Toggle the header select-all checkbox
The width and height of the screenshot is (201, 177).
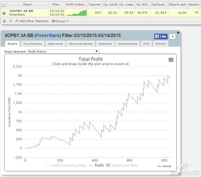(x=4, y=5)
